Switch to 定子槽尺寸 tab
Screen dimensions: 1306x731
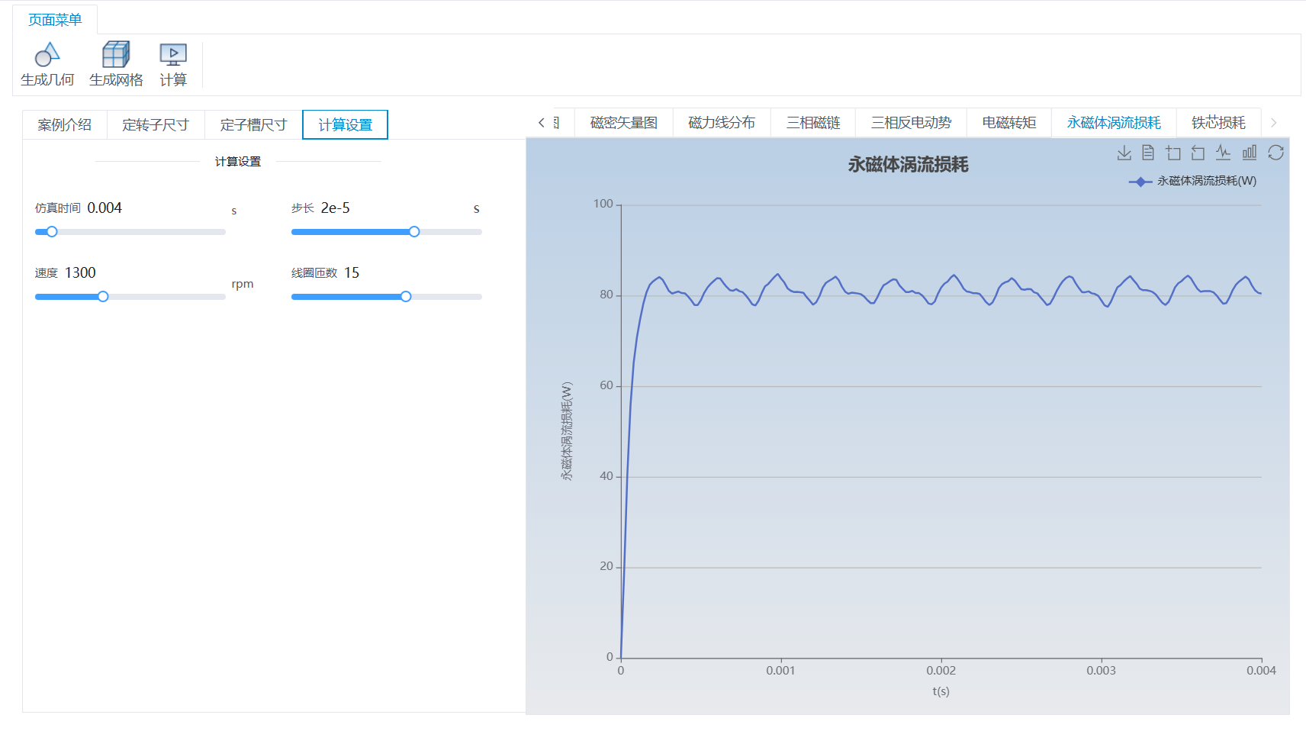pos(253,124)
